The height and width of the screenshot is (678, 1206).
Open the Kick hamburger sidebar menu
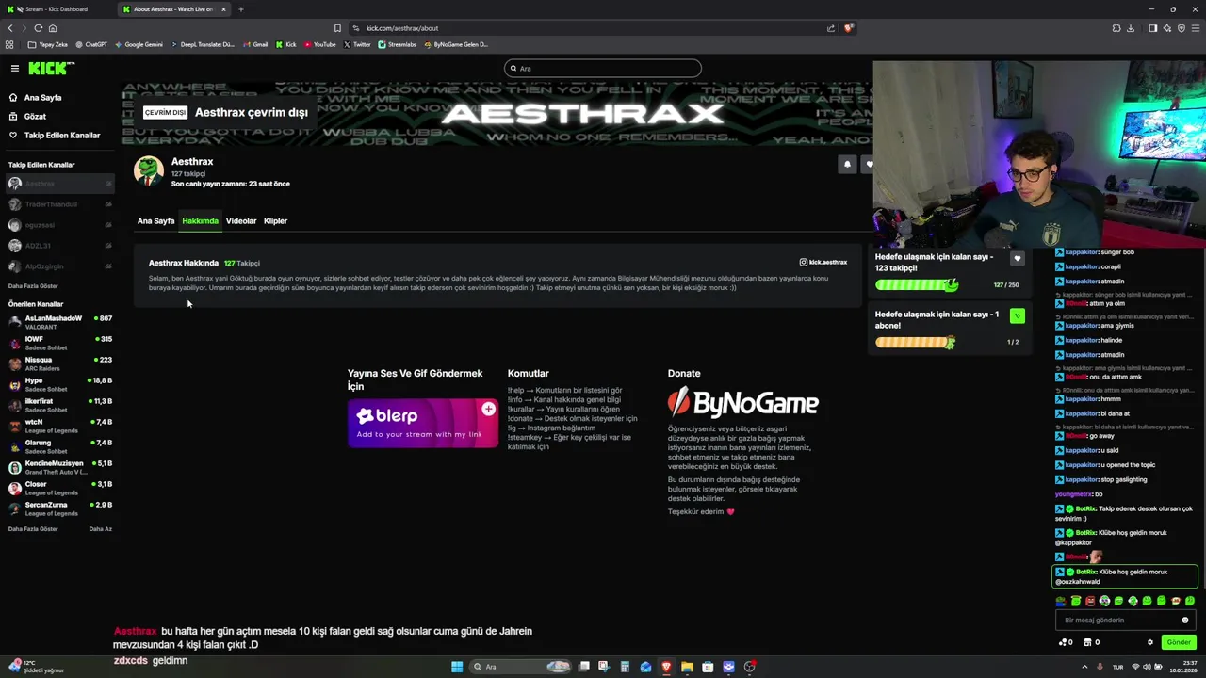pos(15,68)
